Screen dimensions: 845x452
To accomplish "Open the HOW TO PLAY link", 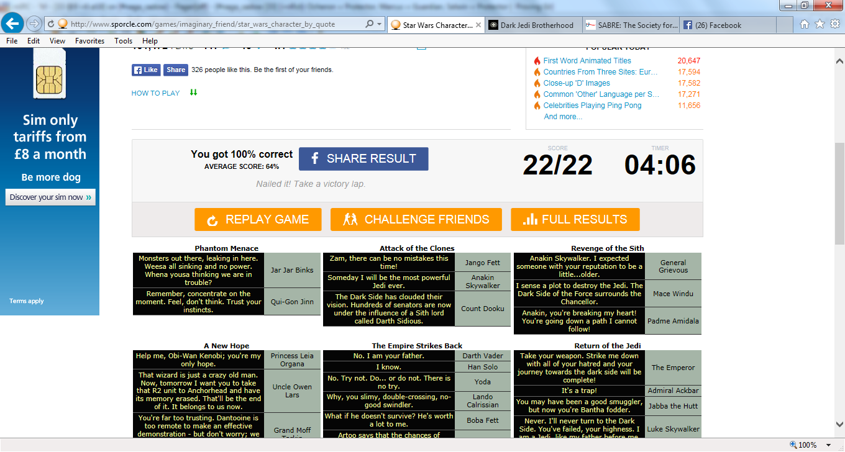I will pyautogui.click(x=155, y=93).
